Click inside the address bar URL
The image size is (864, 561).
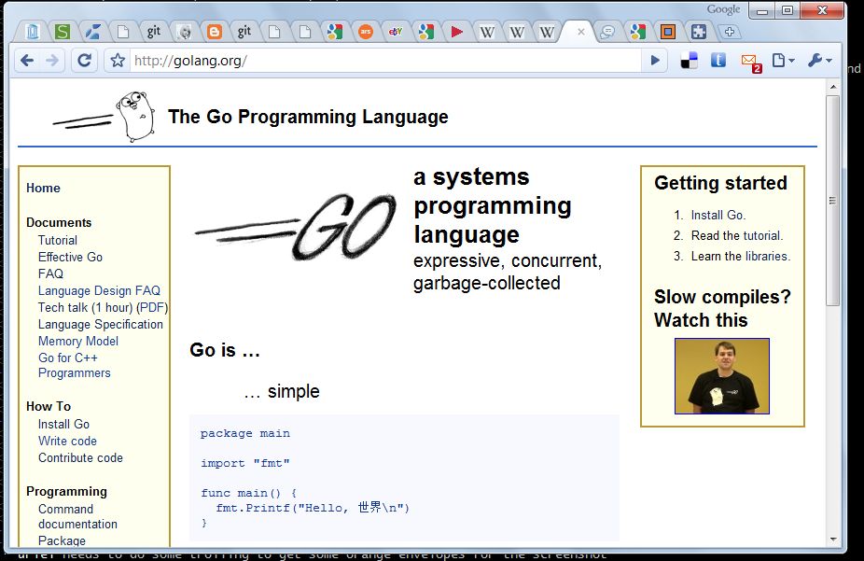pyautogui.click(x=385, y=60)
